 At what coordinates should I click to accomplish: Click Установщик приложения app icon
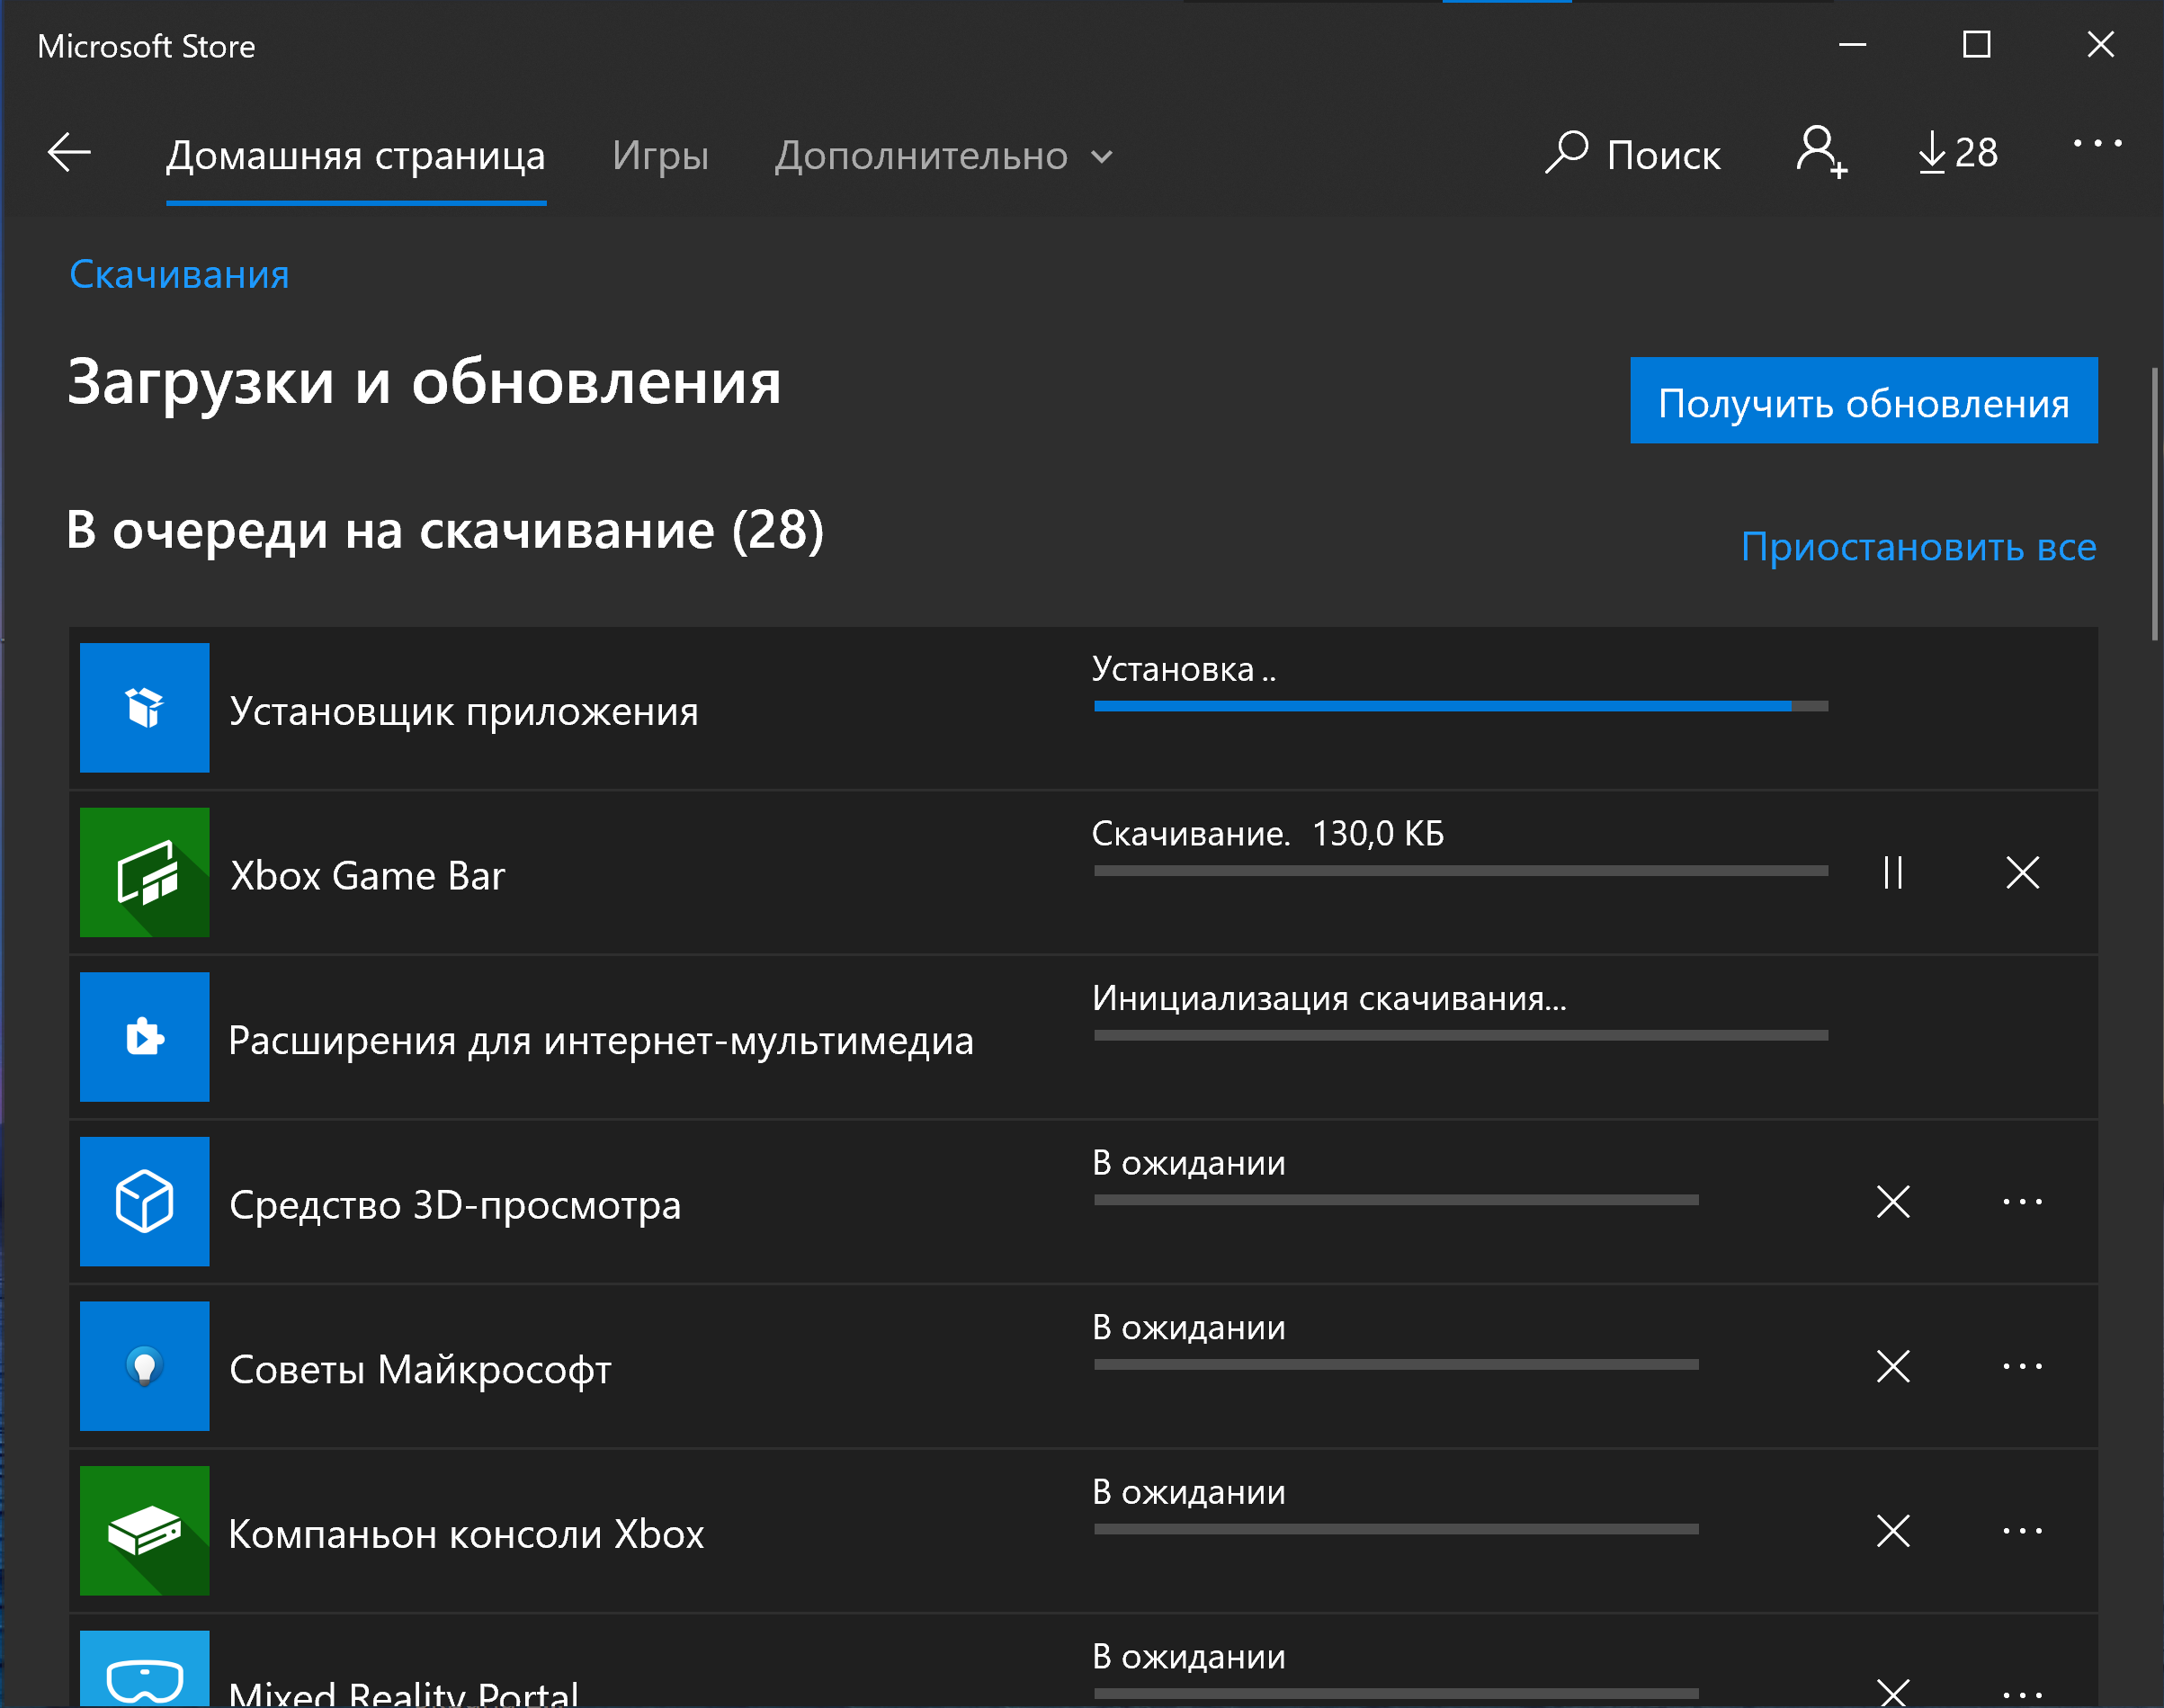(x=145, y=708)
